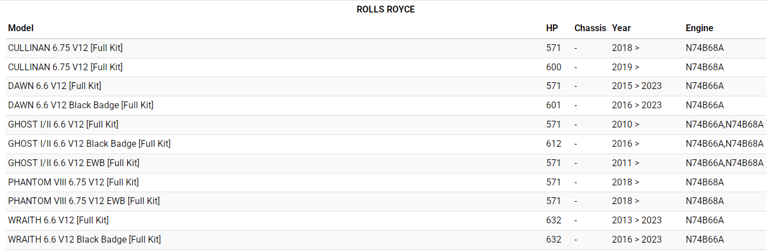
Task: Click the 601 HP value cell
Action: point(553,105)
